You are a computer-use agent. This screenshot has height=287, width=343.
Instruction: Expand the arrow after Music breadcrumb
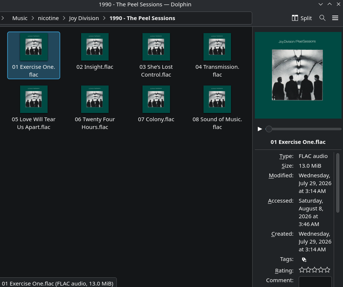(x=33, y=18)
